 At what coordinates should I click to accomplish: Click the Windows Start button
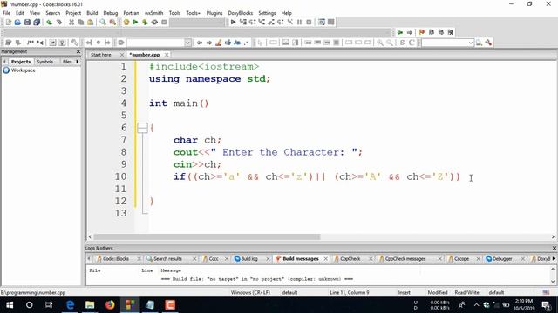click(x=10, y=305)
